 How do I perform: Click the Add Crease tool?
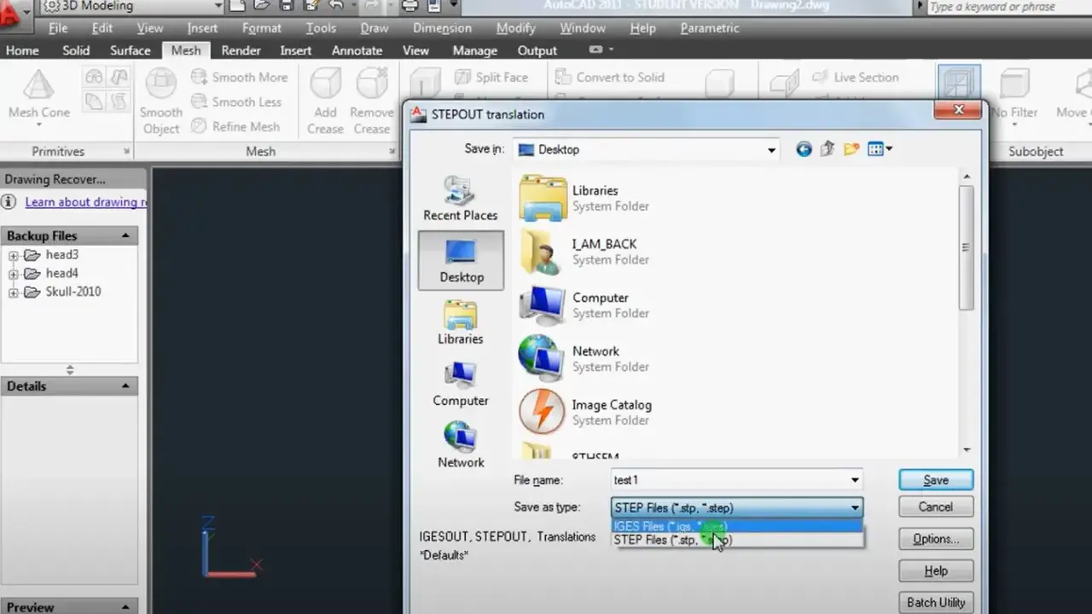click(x=325, y=101)
